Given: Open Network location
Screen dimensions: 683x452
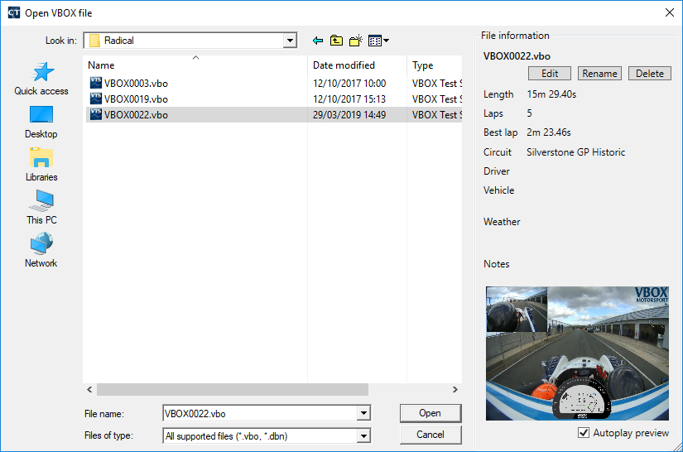Looking at the screenshot, I should pos(41,250).
